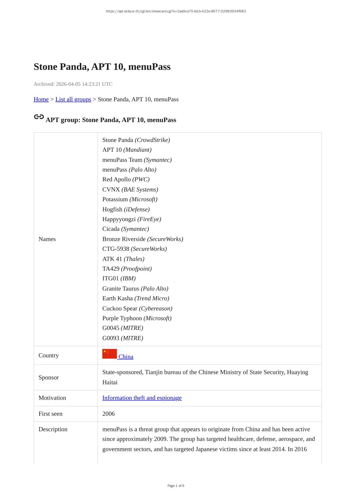Click the G0045 (MITRE) entry
The image size is (352, 497).
[x=122, y=328]
